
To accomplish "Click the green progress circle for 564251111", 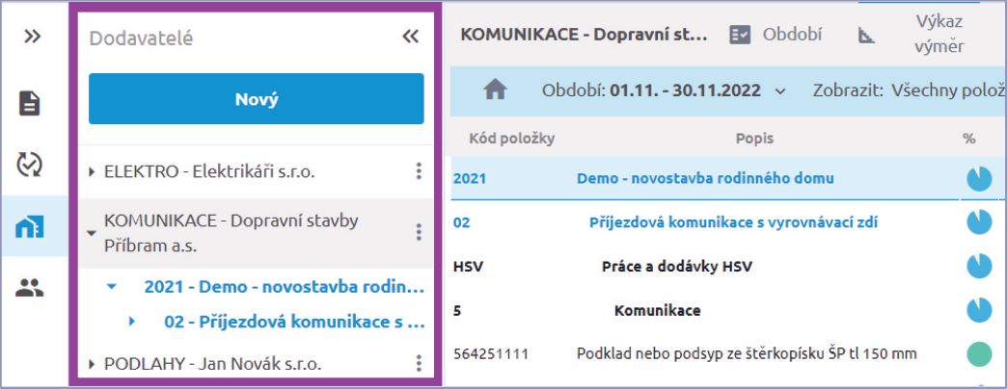I will point(978,354).
